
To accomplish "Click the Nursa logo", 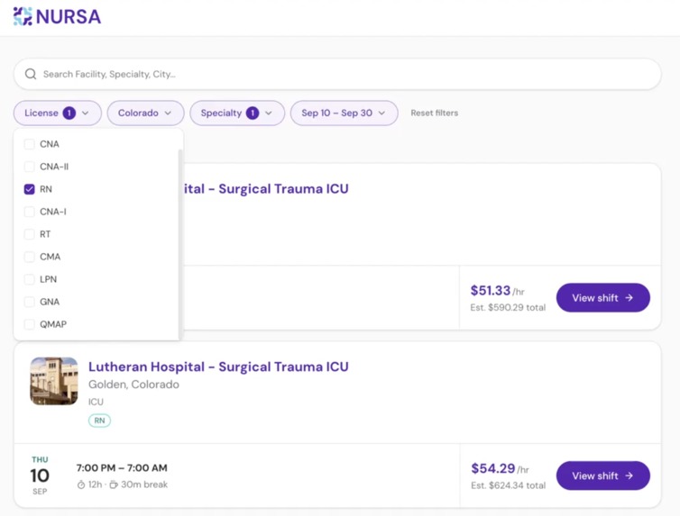I will click(57, 17).
